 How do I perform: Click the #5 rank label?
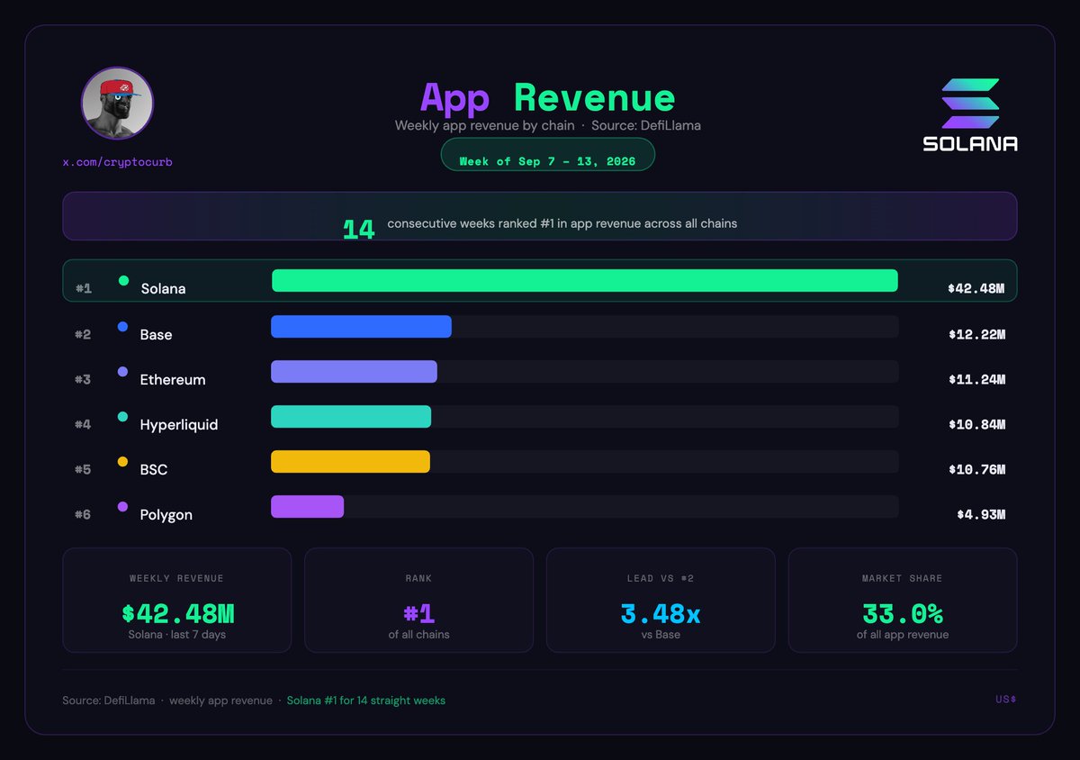[x=83, y=469]
